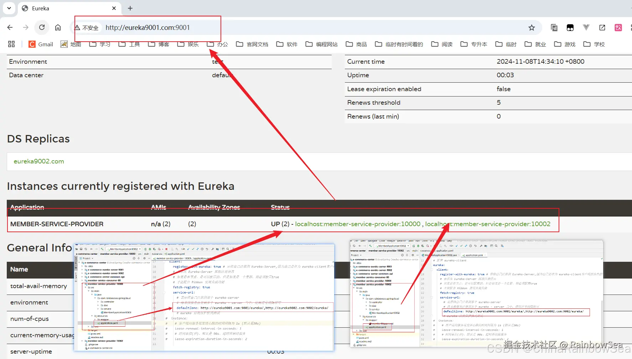Viewport: 632px width, 359px height.
Task: Click the 不安全 site security indicator
Action: [x=87, y=27]
